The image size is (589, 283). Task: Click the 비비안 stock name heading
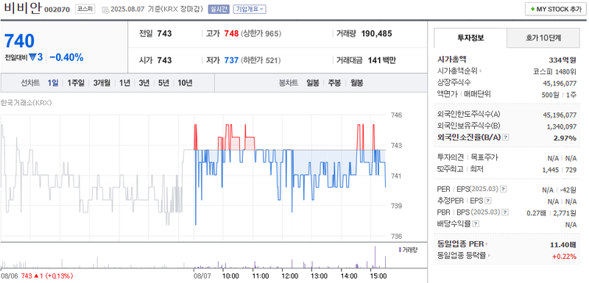(22, 9)
